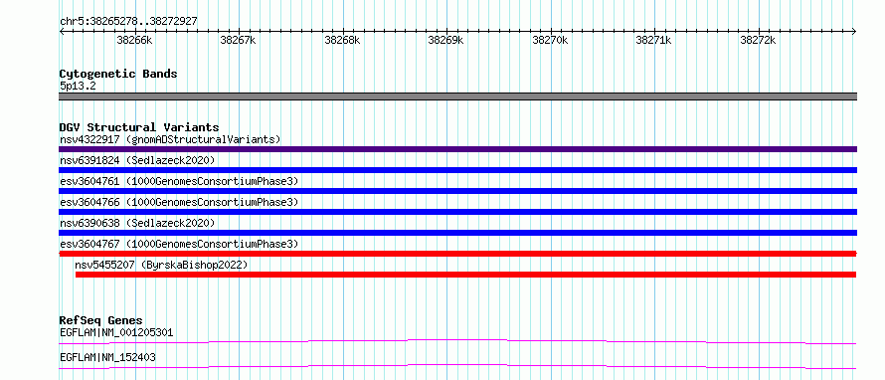The width and height of the screenshot is (885, 380).
Task: Select the blue bar under esv3604766
Action: [x=457, y=212]
